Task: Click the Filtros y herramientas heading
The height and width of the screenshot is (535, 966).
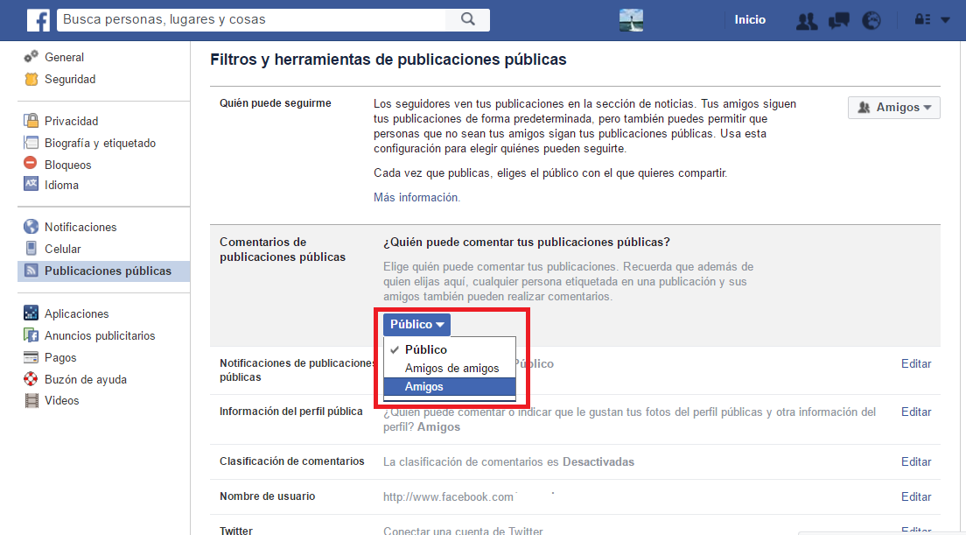Action: pyautogui.click(x=388, y=60)
